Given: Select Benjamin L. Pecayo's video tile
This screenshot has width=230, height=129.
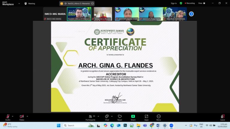Looking at the screenshot, I should (103, 14).
